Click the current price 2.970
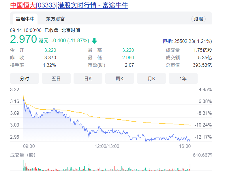This screenshot has height=174, width=225. tap(24, 39)
